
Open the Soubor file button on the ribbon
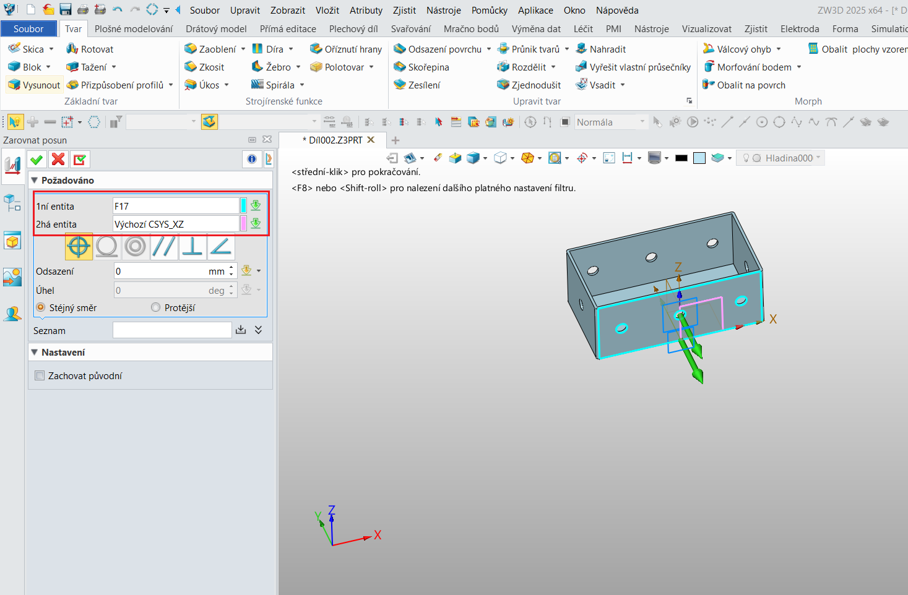click(x=28, y=28)
